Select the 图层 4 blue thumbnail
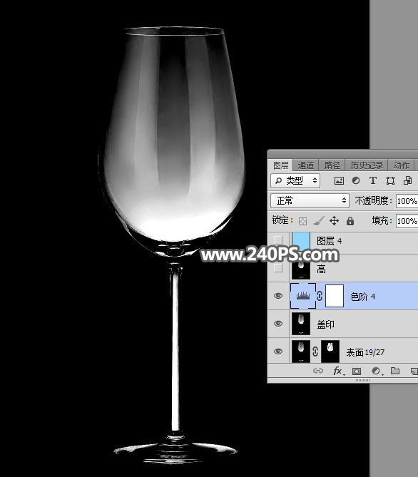The width and height of the screenshot is (418, 477). coord(301,240)
